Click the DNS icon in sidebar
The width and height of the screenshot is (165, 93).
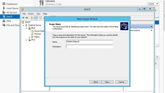pyautogui.click(x=4, y=21)
